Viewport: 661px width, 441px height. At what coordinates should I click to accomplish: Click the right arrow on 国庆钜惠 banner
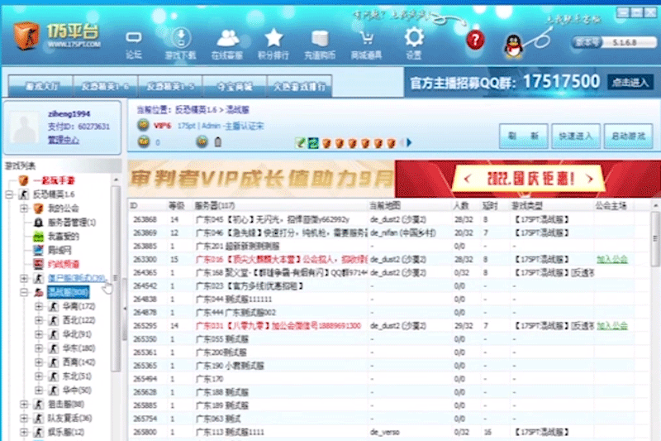point(590,179)
